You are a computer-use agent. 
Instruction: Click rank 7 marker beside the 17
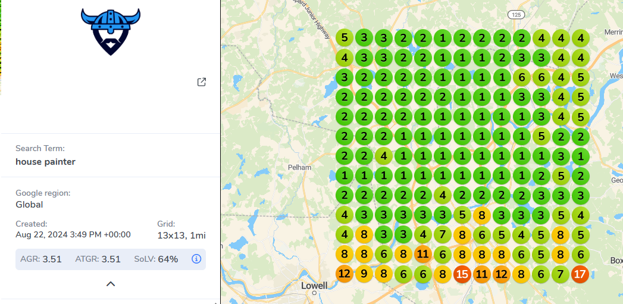(x=561, y=274)
